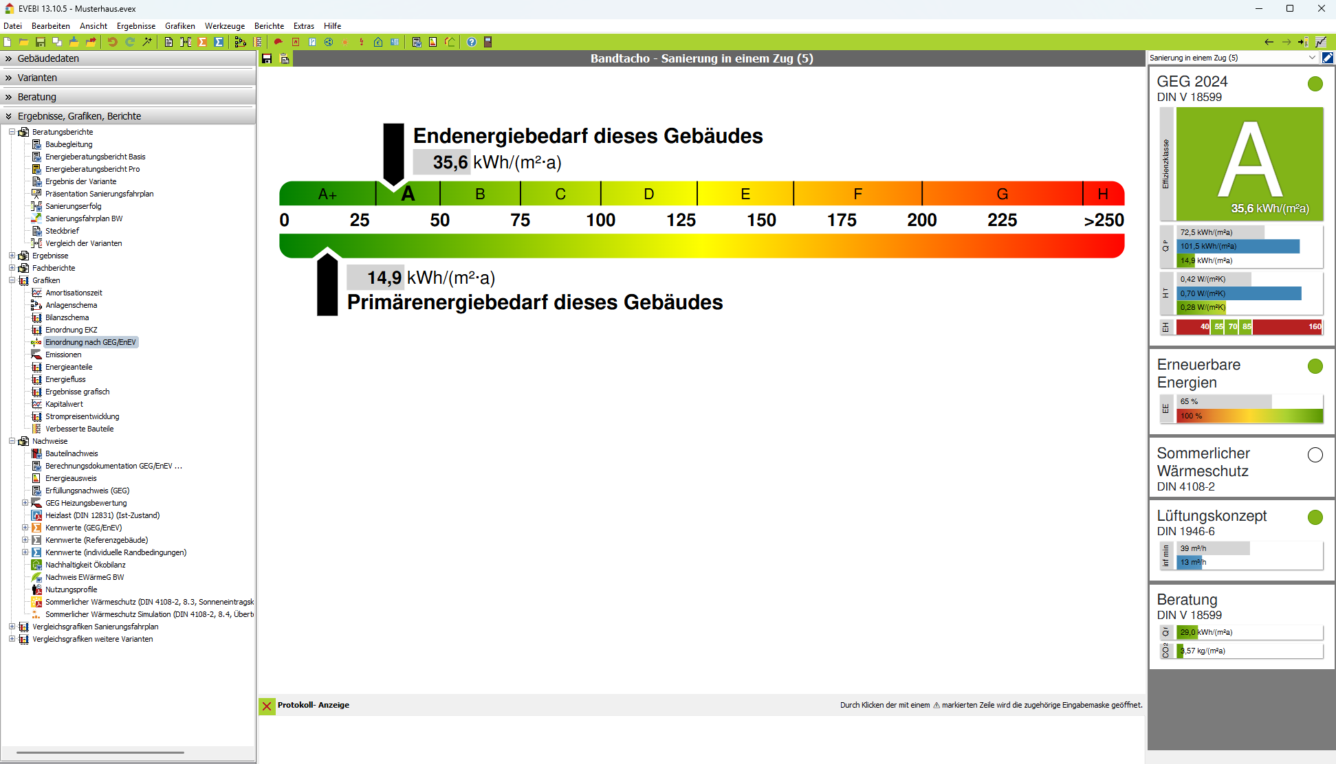Copy graphic using the clipboard icon
This screenshot has height=764, width=1336.
285,59
